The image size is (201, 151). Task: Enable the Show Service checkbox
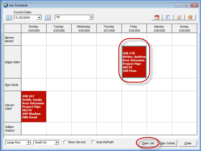[x=65, y=142]
